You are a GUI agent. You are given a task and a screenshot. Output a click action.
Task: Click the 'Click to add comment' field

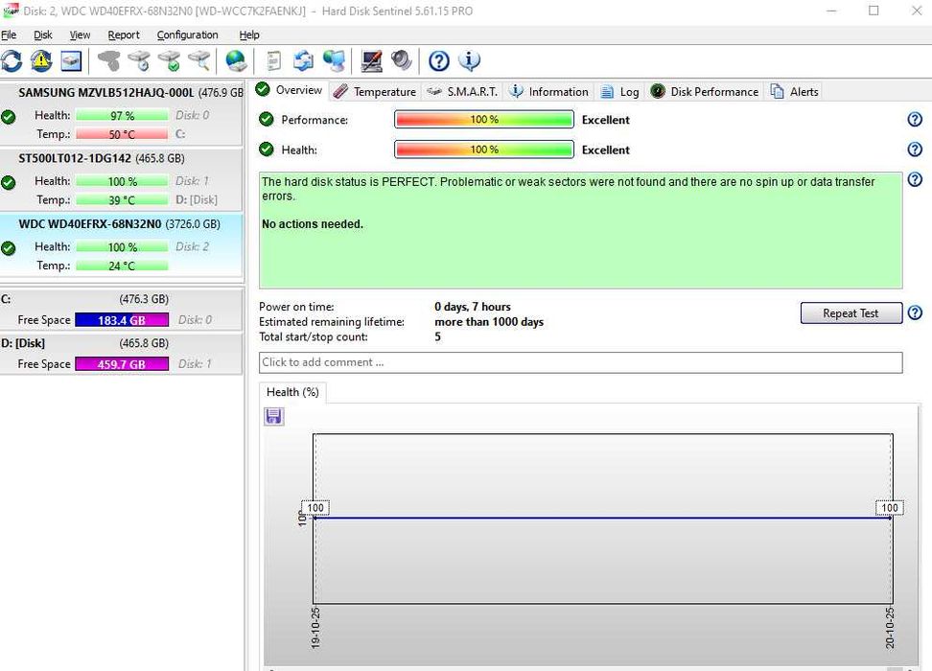click(x=580, y=362)
